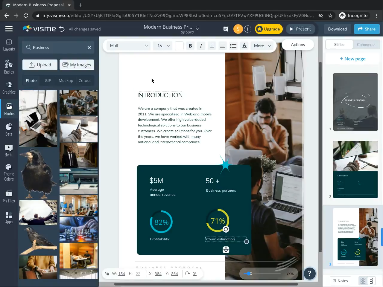
Task: Add a New page
Action: 352,59
